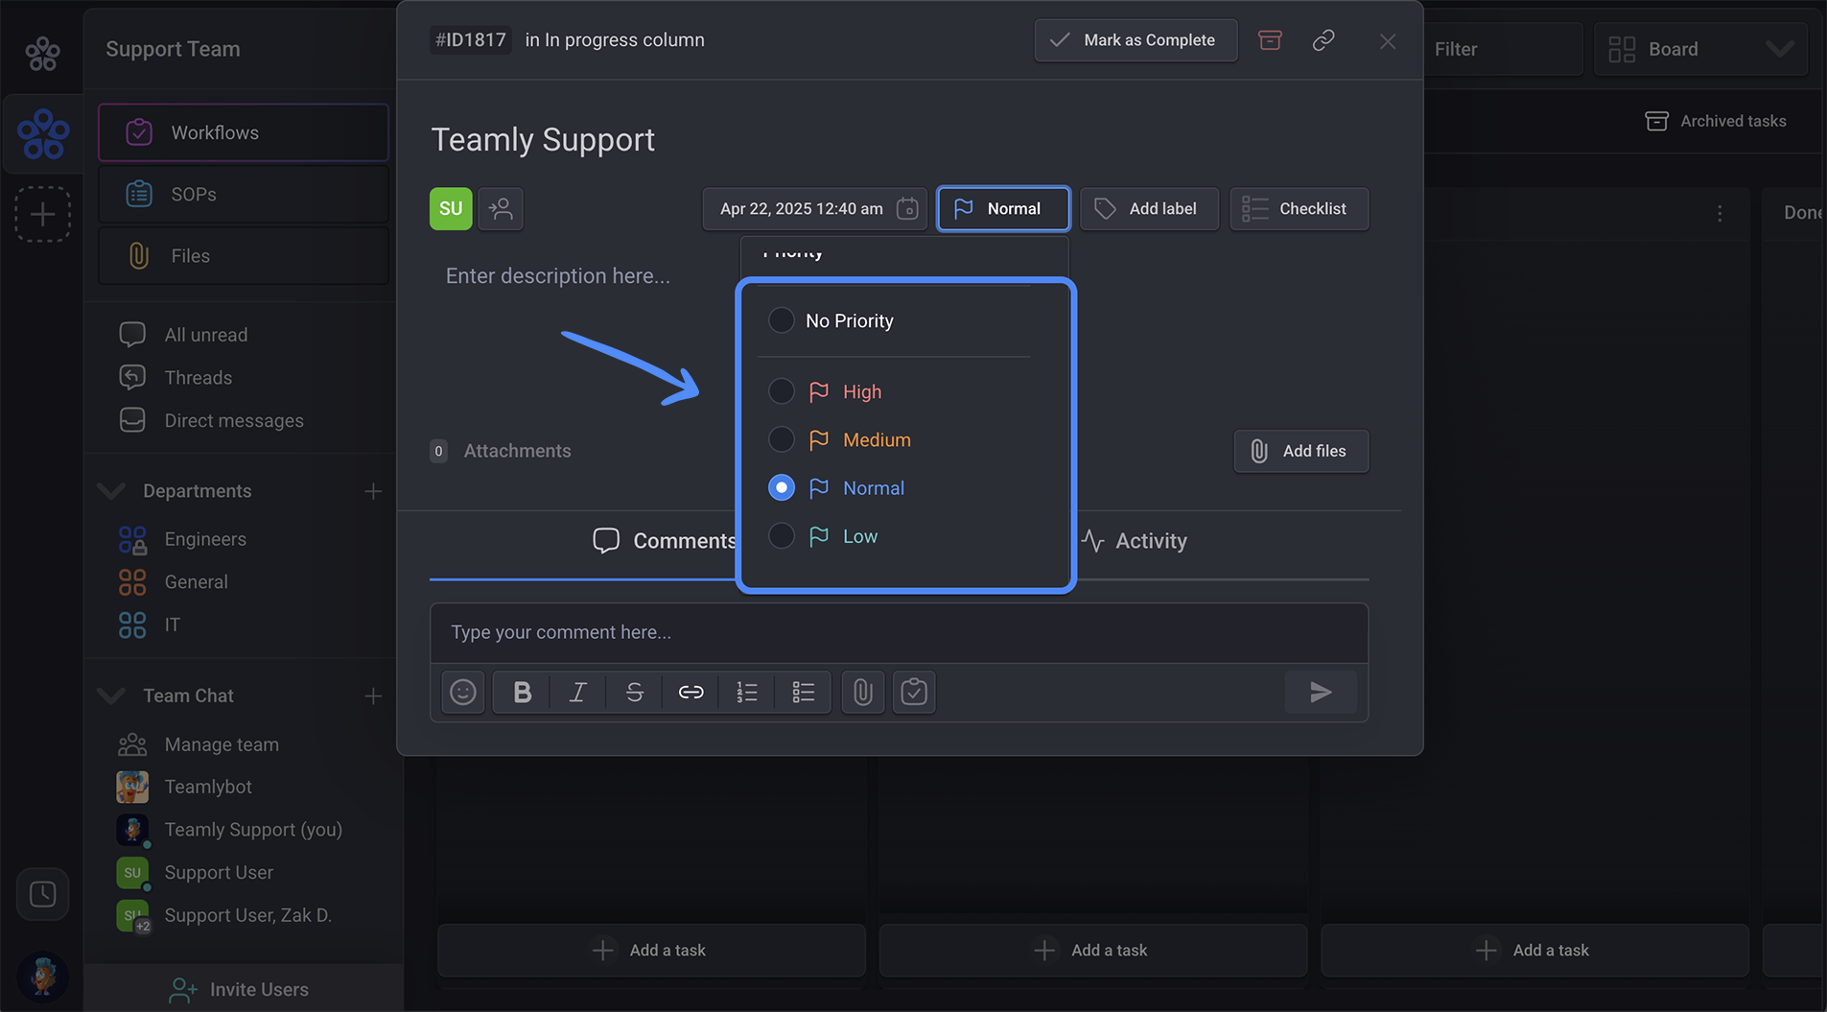The width and height of the screenshot is (1827, 1012).
Task: Click the Teamly logo at top of sidebar
Action: 42,54
